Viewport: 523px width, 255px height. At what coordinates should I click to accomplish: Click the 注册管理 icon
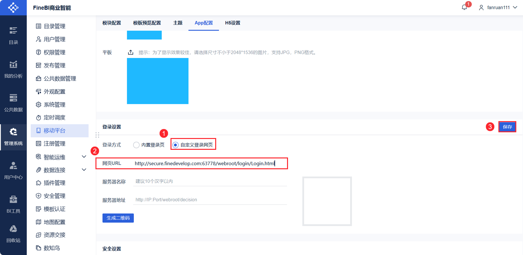[38, 144]
